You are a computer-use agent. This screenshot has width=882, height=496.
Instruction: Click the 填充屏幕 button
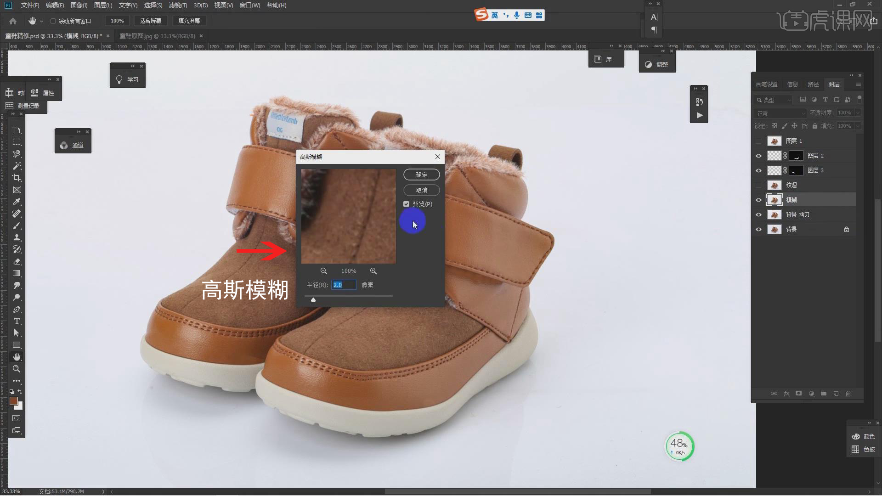coord(189,21)
